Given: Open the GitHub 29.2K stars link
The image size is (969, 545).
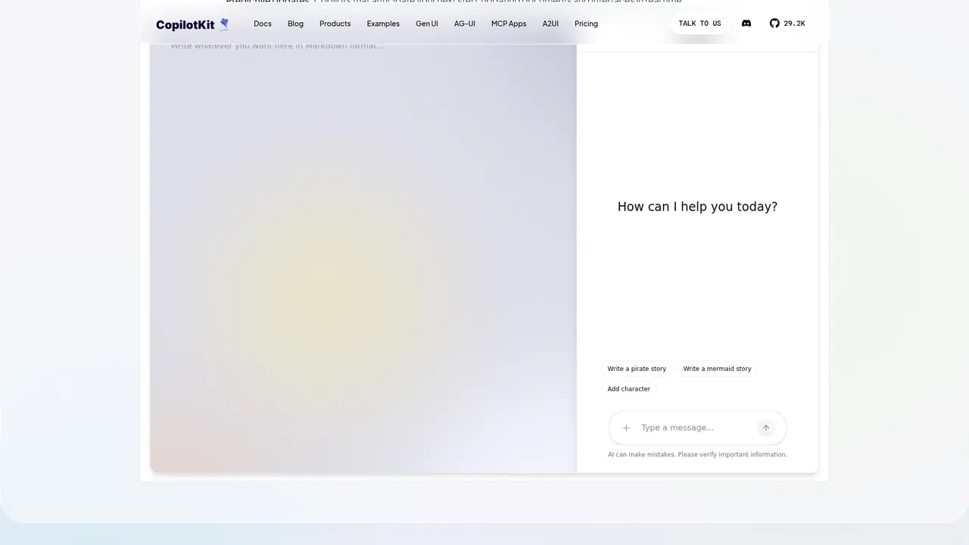Looking at the screenshot, I should pos(787,23).
